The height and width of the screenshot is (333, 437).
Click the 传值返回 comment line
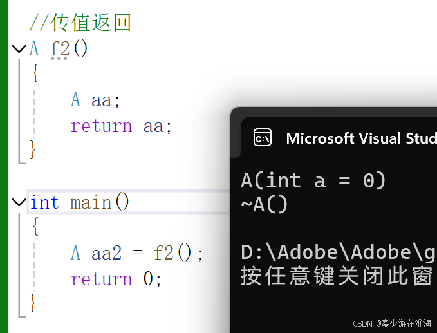(80, 23)
